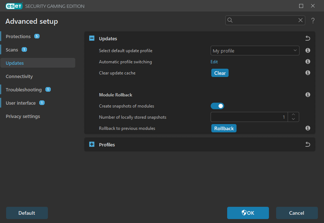Open User interface settings category

tap(21, 103)
